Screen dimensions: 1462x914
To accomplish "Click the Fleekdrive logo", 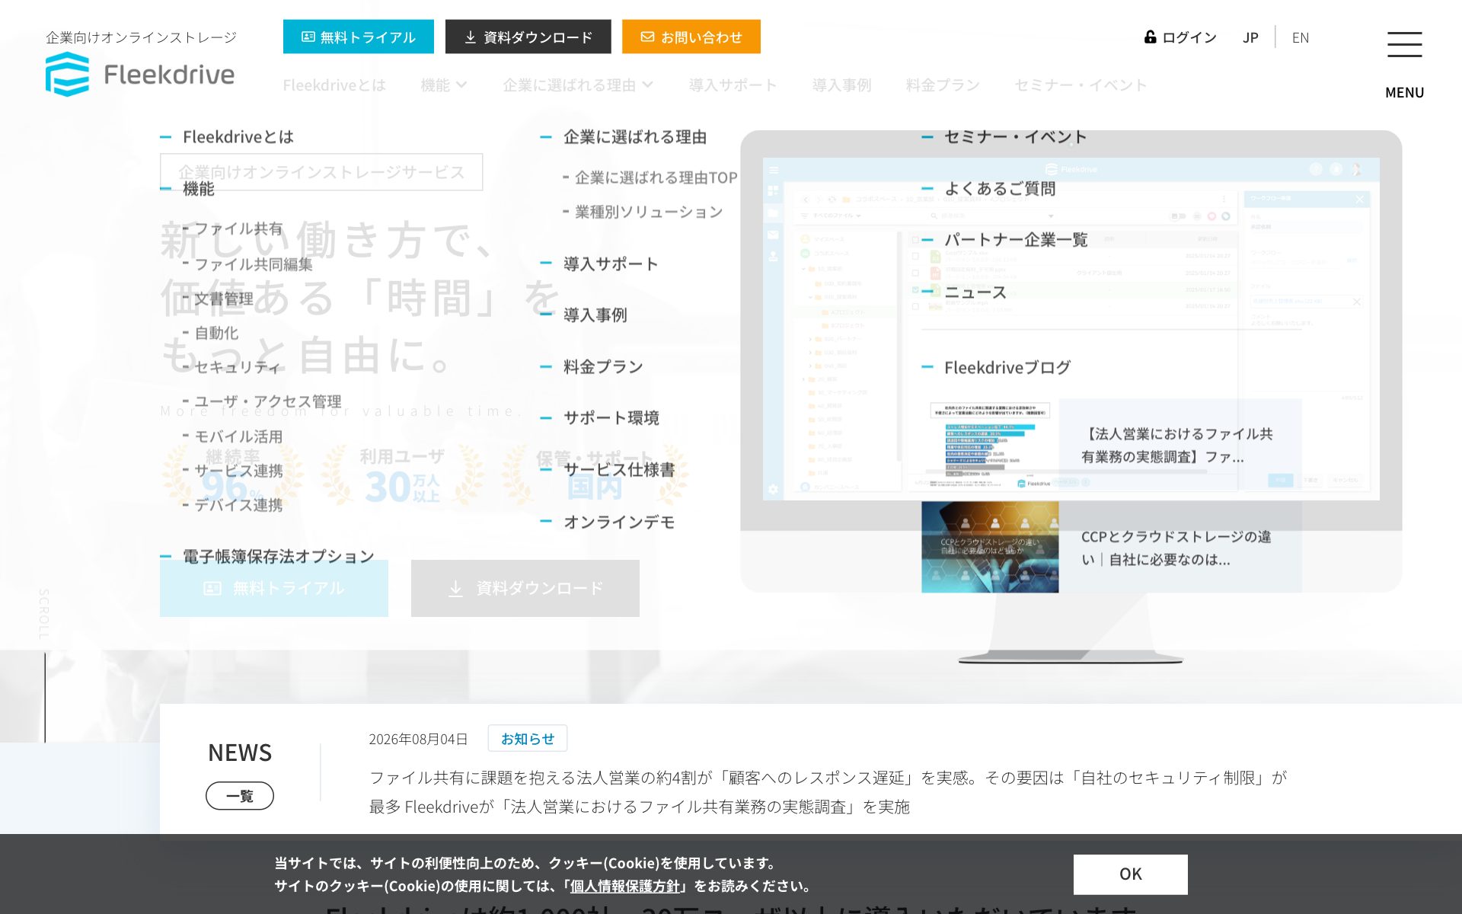I will pos(140,74).
